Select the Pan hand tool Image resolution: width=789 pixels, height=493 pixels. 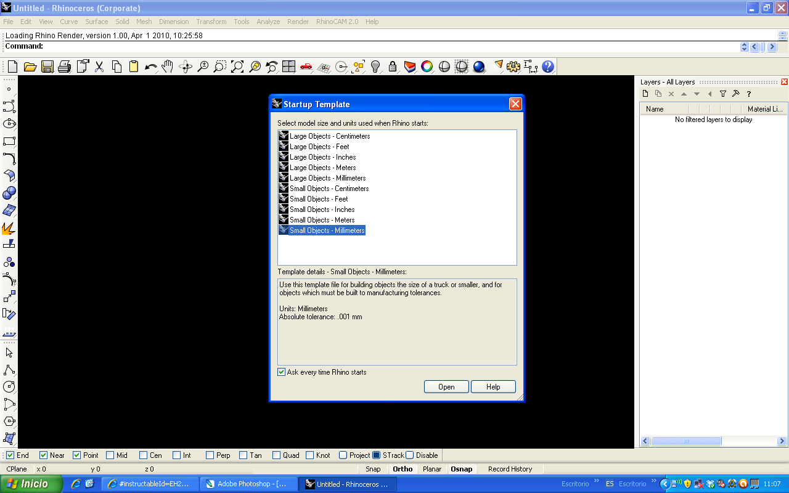point(168,67)
